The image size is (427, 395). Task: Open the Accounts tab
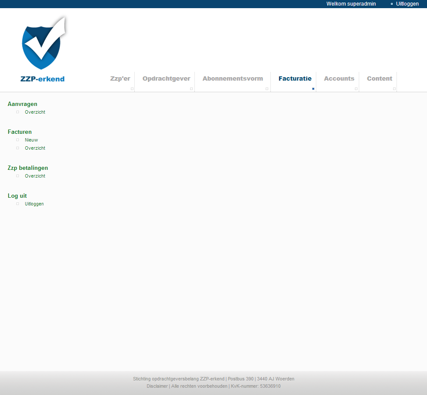[339, 78]
